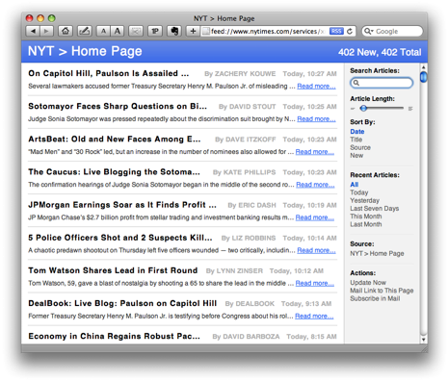This screenshot has width=448, height=382.
Task: Add bookmark with the plus button
Action: [193, 31]
